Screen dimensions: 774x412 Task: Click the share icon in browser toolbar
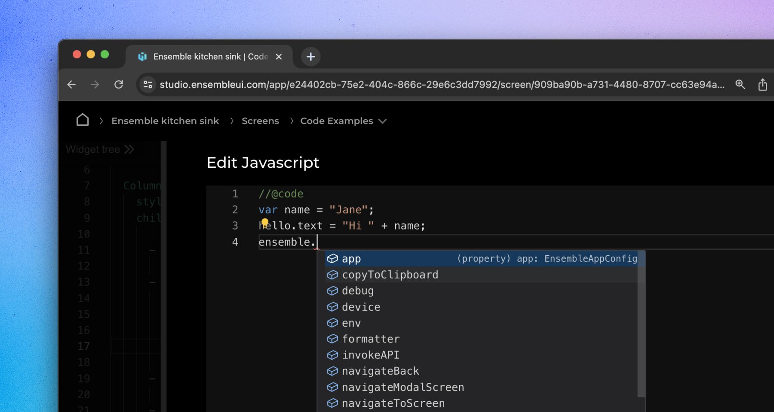click(762, 85)
